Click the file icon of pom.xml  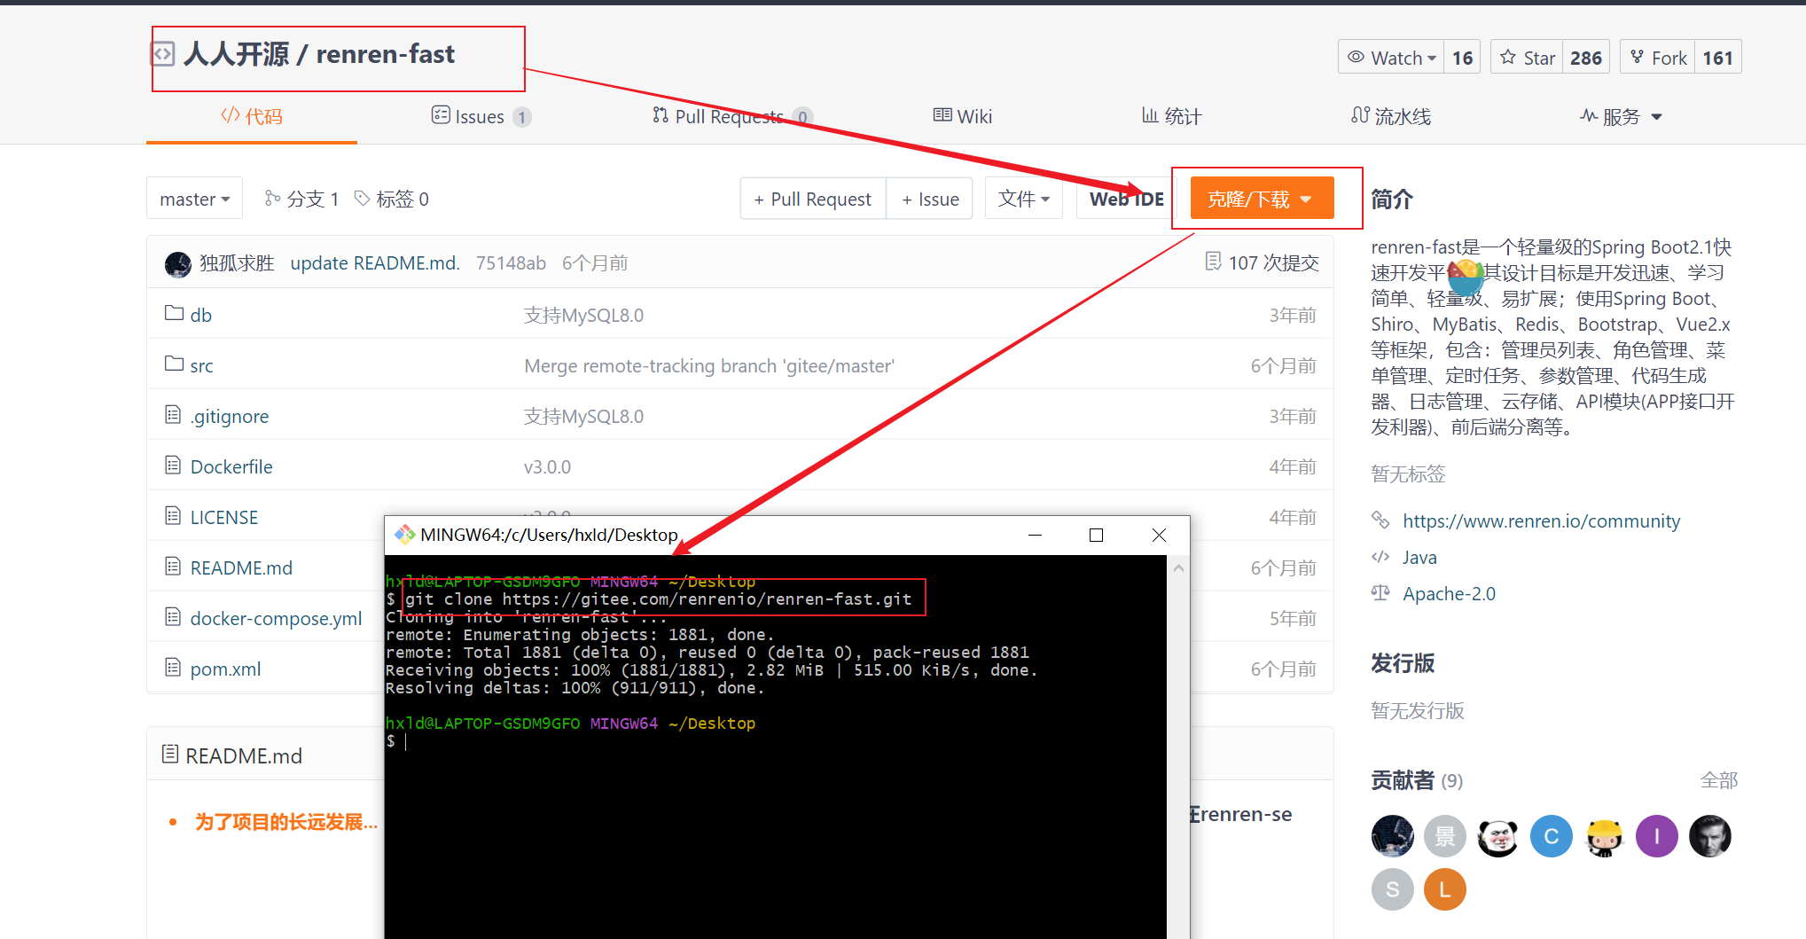pos(173,667)
